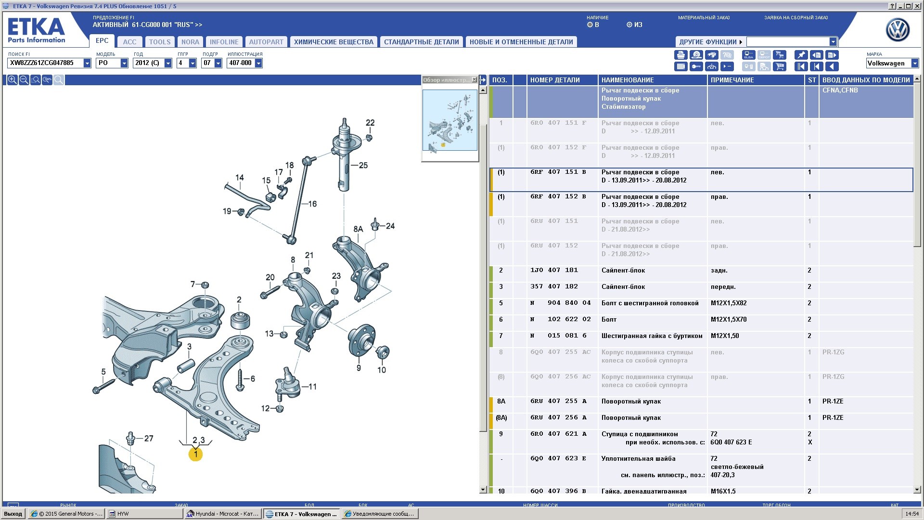Image resolution: width=924 pixels, height=520 pixels.
Task: Step back with the left arrow icon
Action: point(832,66)
